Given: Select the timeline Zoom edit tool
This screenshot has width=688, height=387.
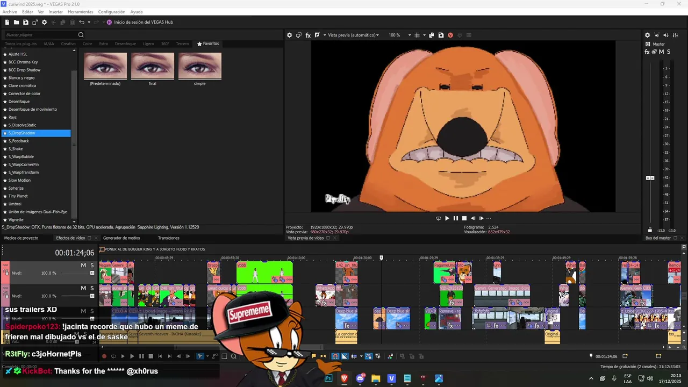Looking at the screenshot, I should click(234, 356).
